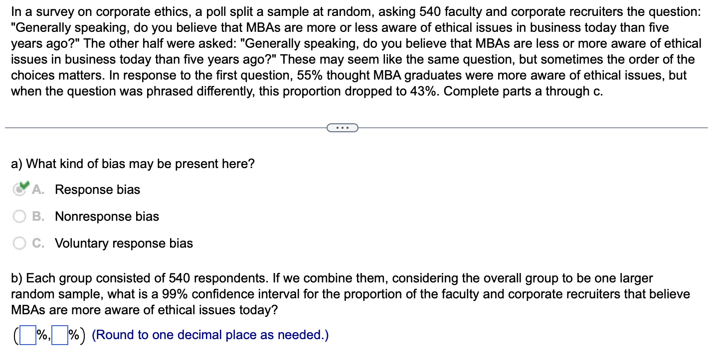710x357 pixels.
Task: Click the horizontal divider line
Action: tap(150, 127)
